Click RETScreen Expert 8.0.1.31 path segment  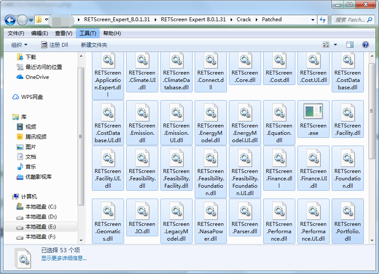(x=193, y=20)
